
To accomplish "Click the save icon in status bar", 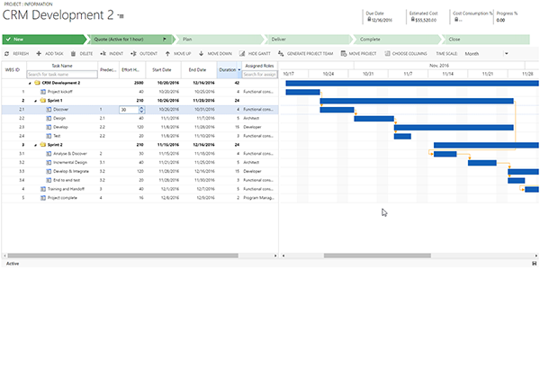I will (x=534, y=264).
